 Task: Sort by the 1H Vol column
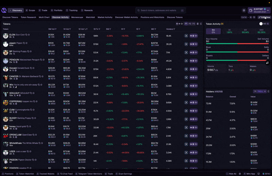67,29
